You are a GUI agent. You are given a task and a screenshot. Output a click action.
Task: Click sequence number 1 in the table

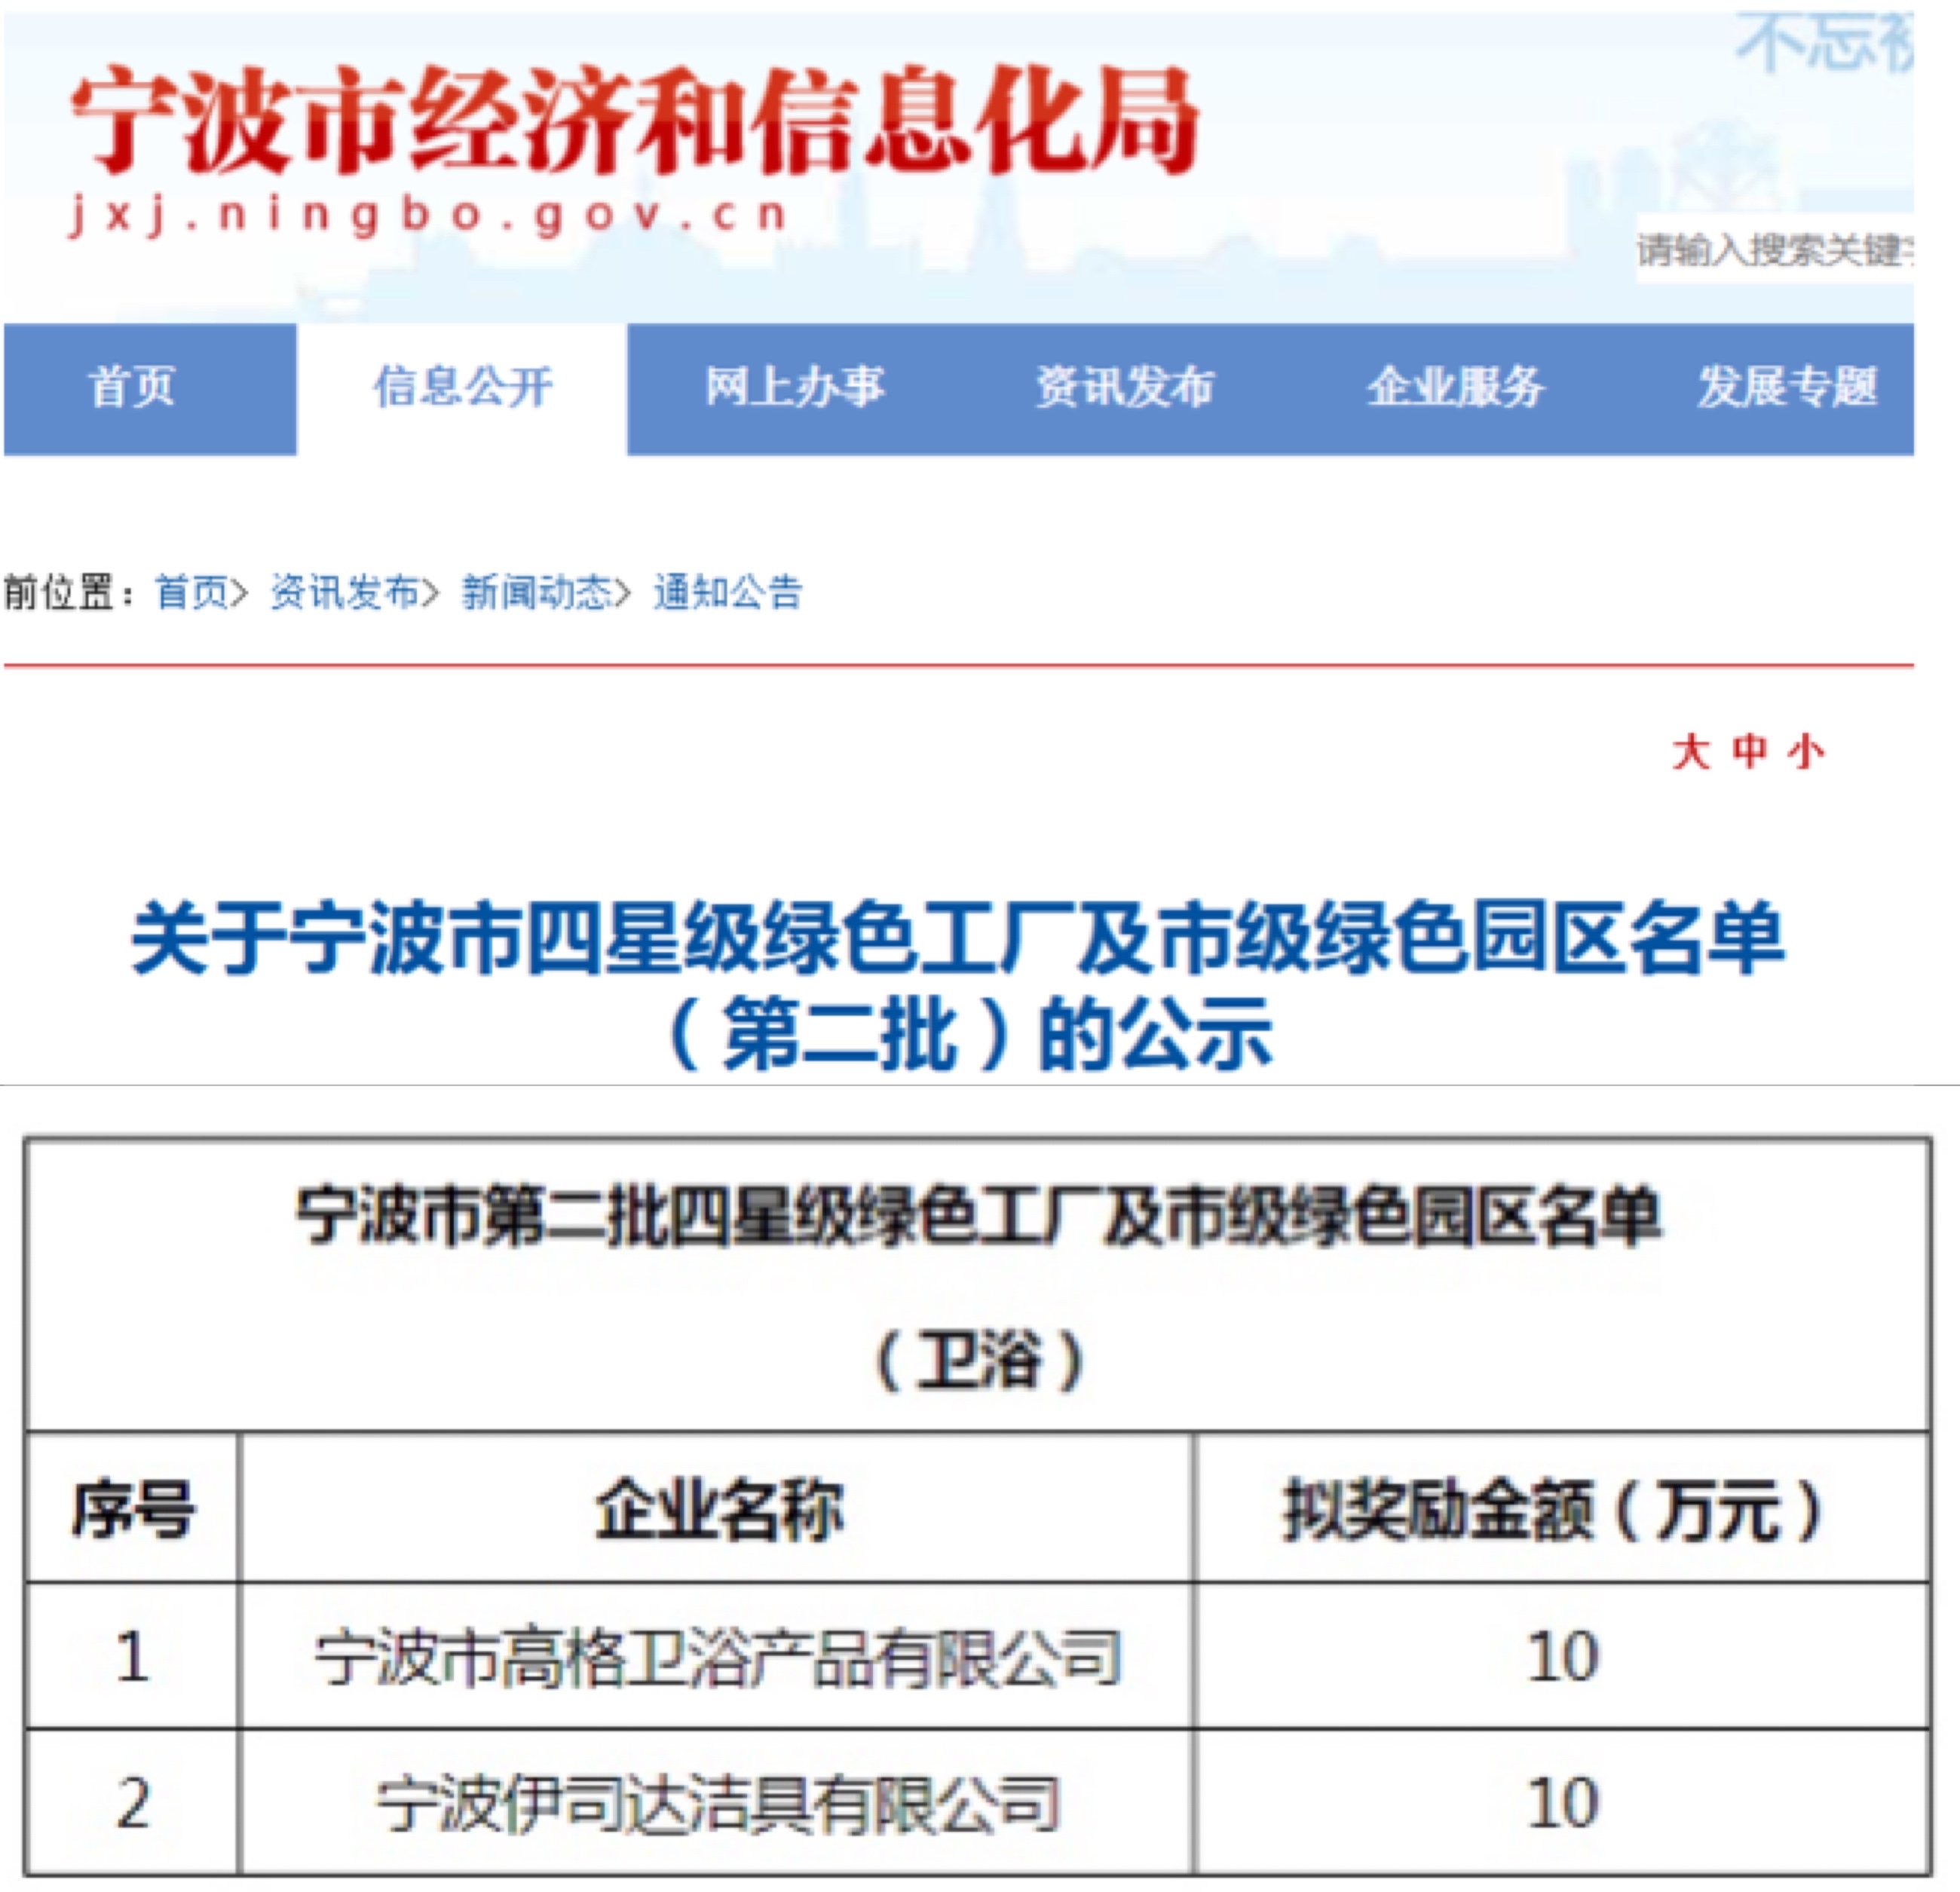132,1657
